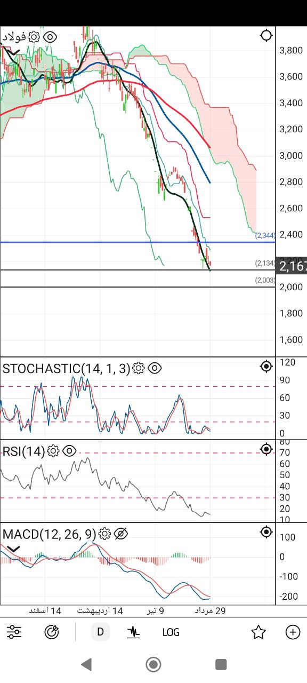Tap 1,600 on price axis
Image resolution: width=307 pixels, height=683 pixels.
click(291, 339)
